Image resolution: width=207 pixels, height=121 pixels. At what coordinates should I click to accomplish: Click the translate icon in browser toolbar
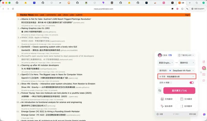(187, 9)
